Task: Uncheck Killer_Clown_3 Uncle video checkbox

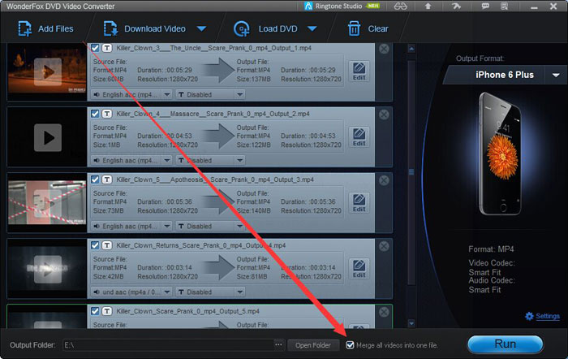Action: tap(95, 48)
